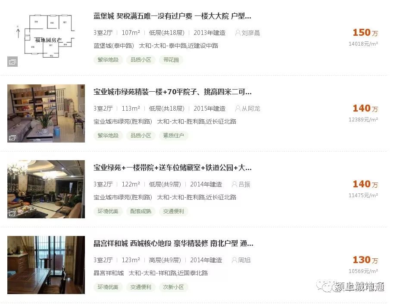
Task: Open the floor plan thumbnail of 蓝堡城
Action: click(46, 37)
